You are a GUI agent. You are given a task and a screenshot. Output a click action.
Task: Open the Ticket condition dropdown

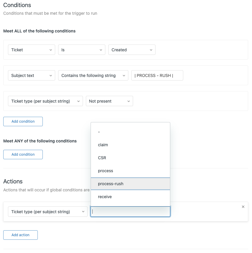point(31,50)
